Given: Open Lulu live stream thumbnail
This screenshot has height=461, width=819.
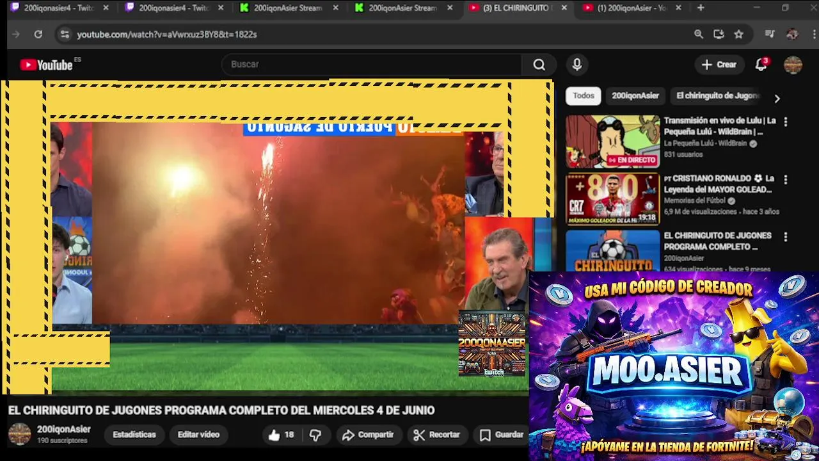Looking at the screenshot, I should pos(612,142).
